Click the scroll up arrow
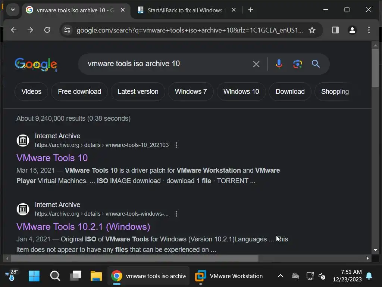Screen dimensions: 382x287 pos(375,45)
